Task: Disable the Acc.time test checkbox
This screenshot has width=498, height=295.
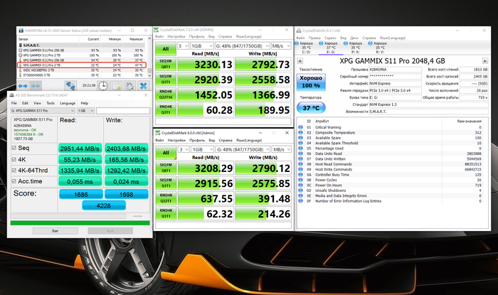Action: [x=16, y=183]
